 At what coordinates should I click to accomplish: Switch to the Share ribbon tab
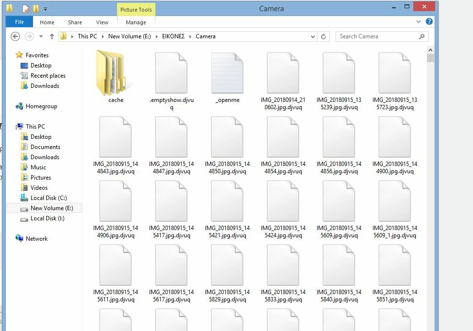[x=75, y=22]
